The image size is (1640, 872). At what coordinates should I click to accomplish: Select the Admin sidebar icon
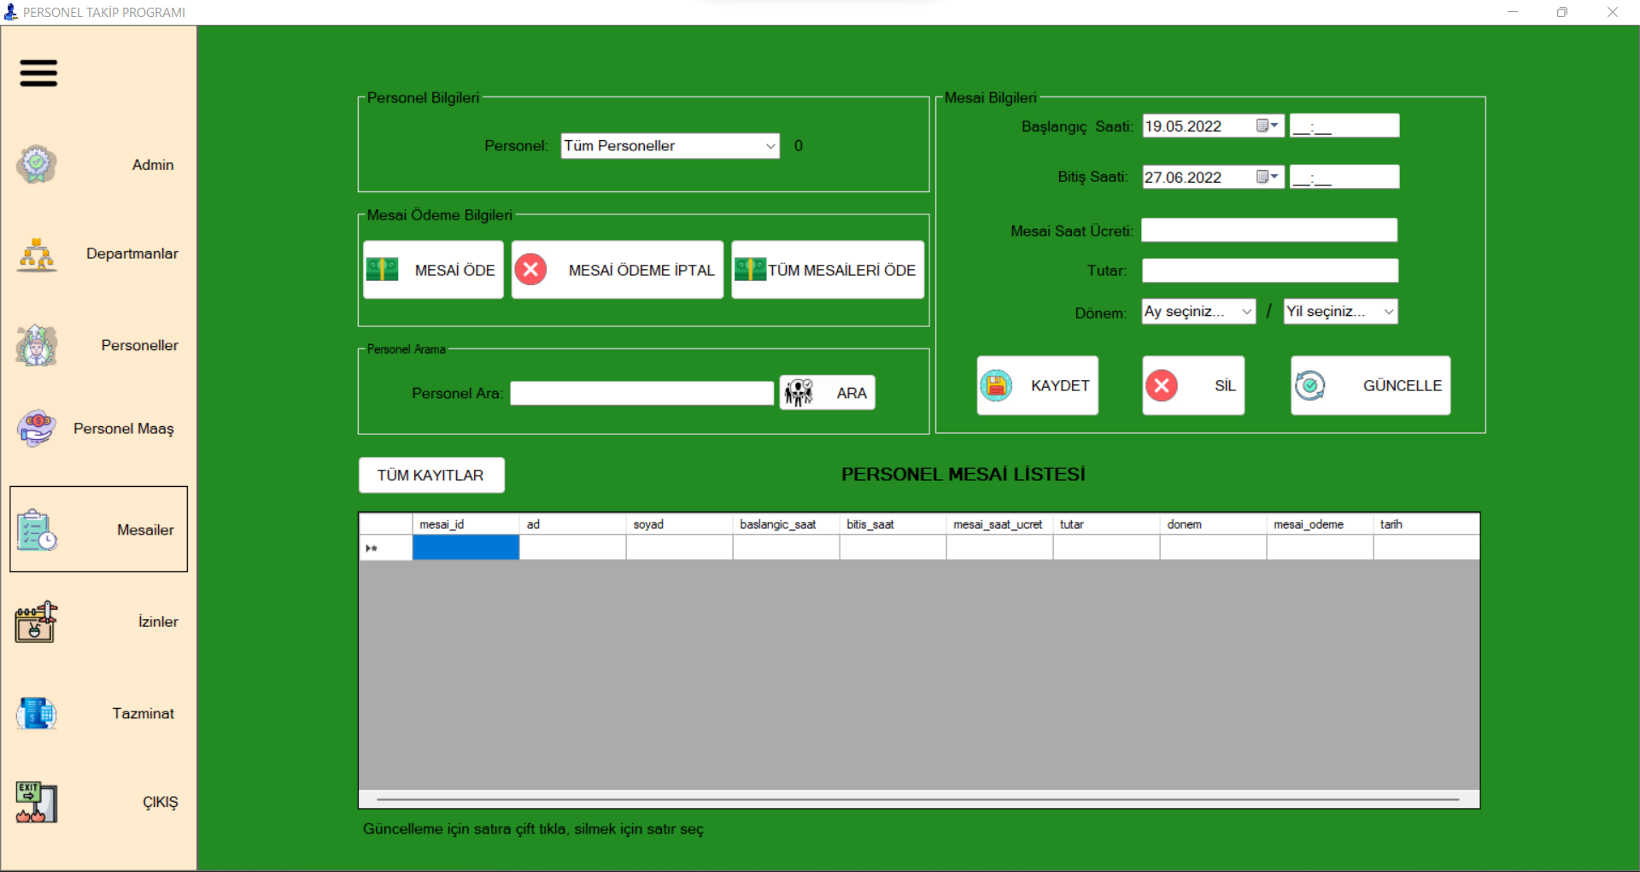click(35, 164)
